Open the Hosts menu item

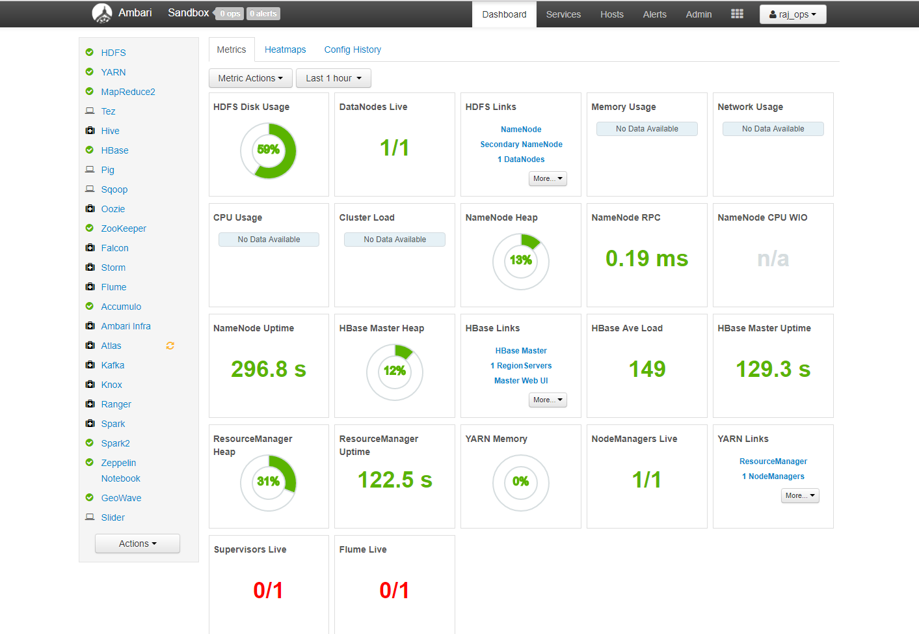(x=612, y=14)
